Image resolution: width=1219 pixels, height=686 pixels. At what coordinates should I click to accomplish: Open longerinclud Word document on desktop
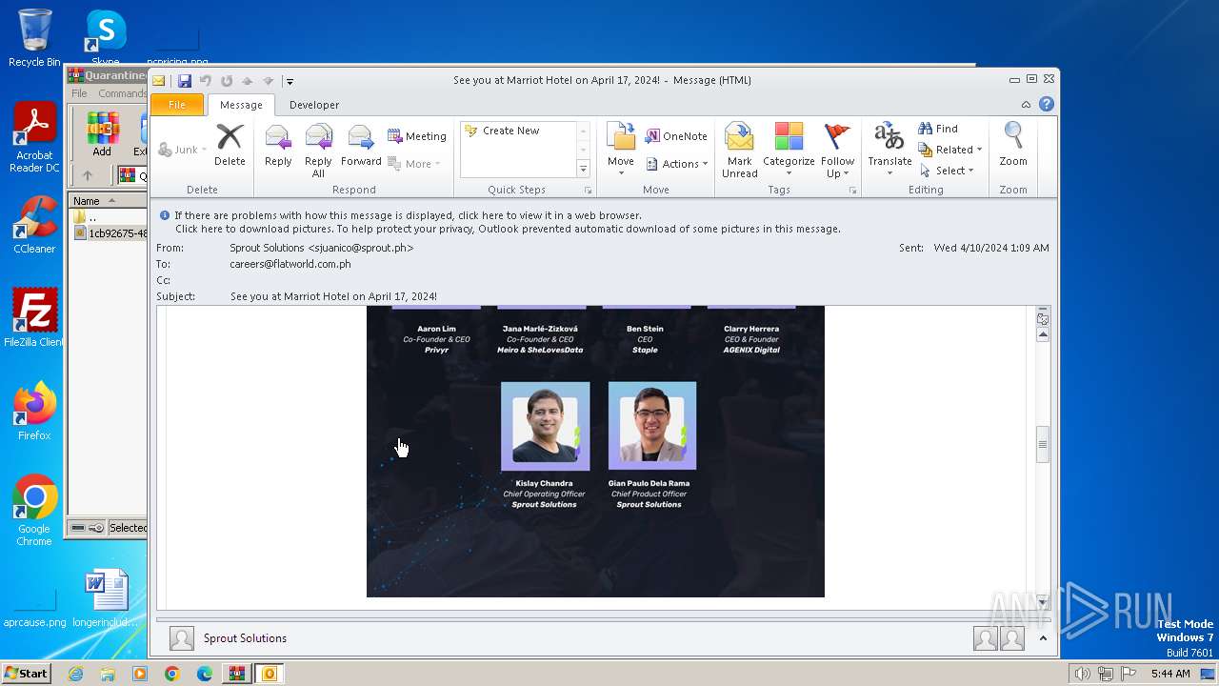(x=105, y=598)
